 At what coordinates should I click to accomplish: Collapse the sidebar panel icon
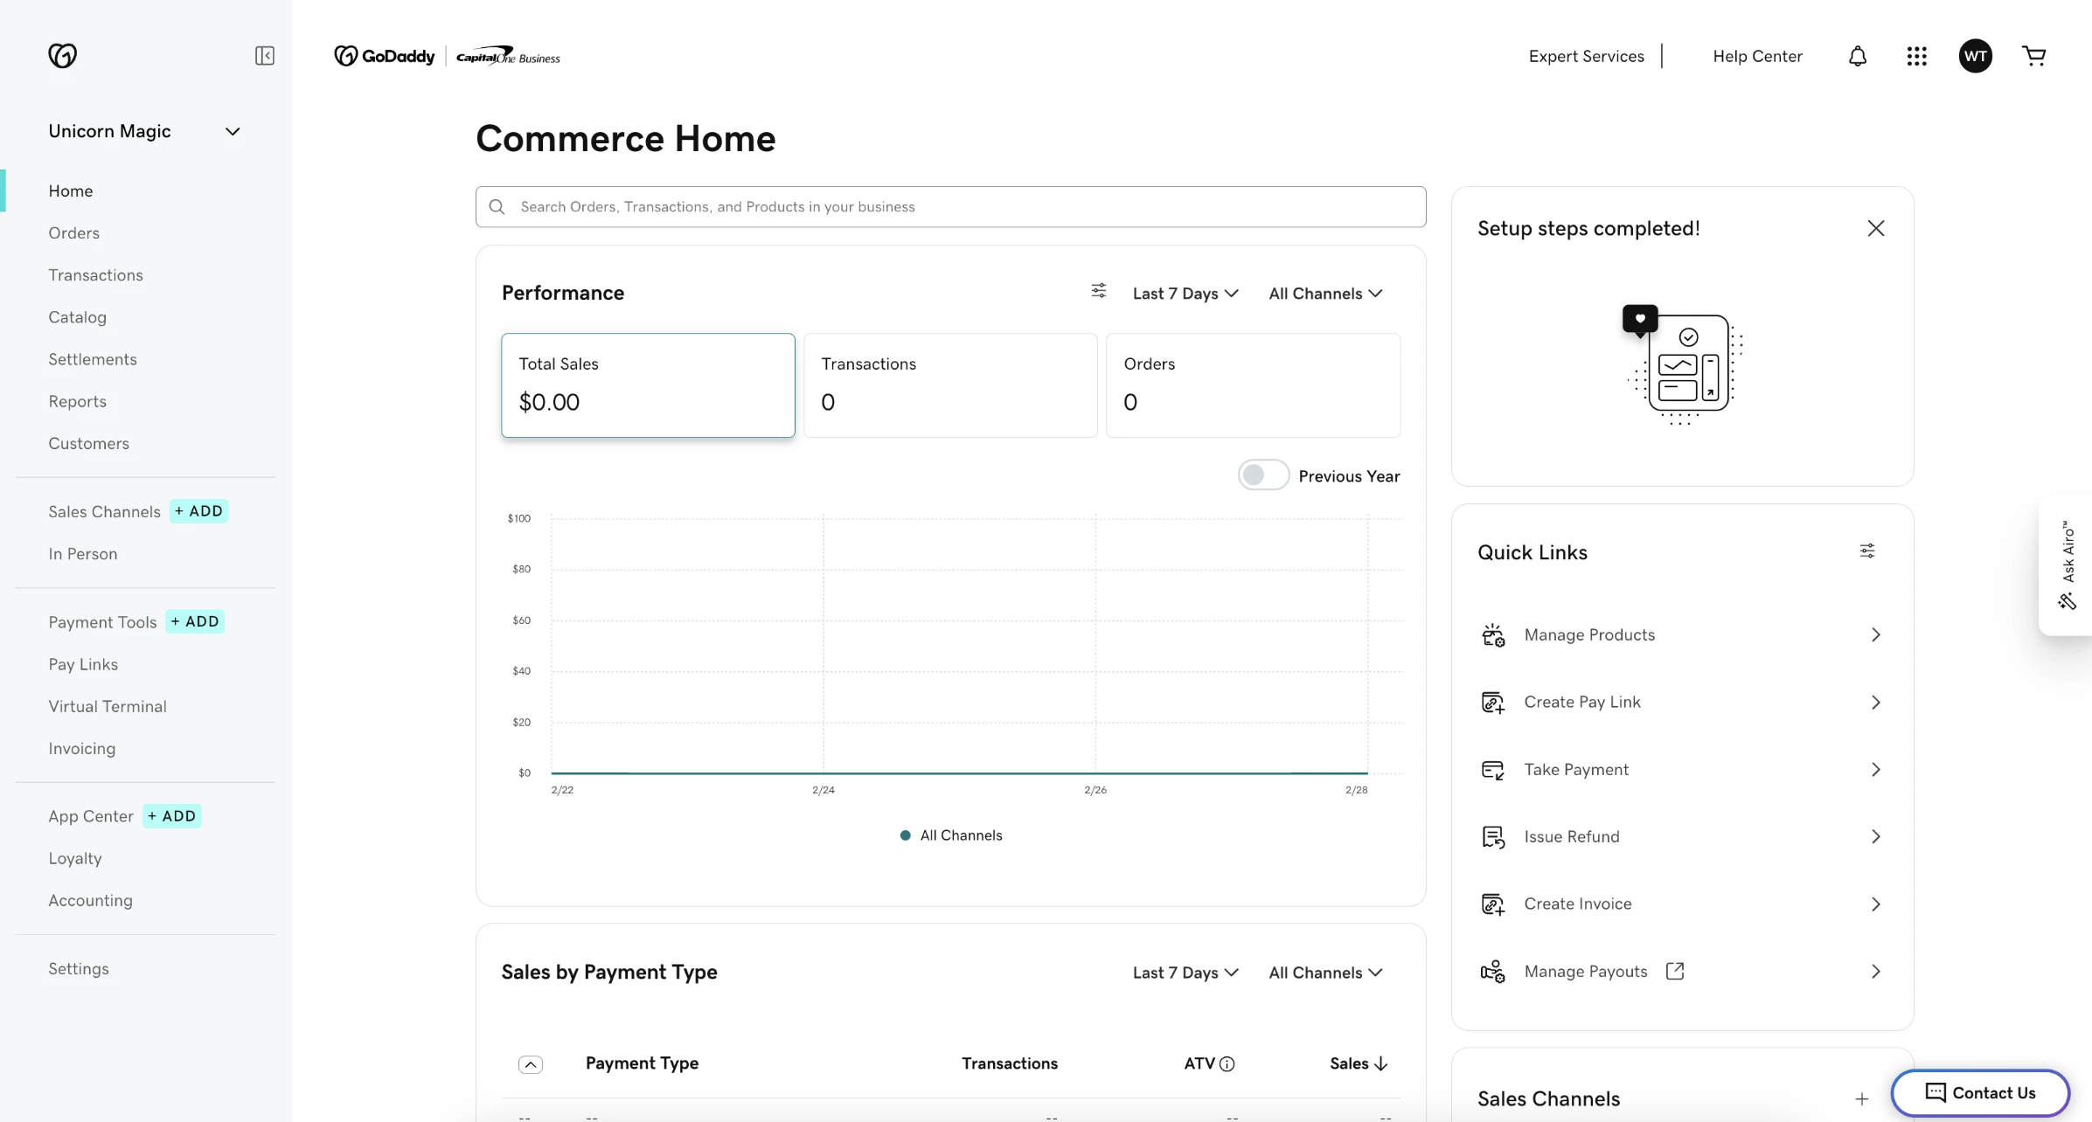(x=265, y=56)
